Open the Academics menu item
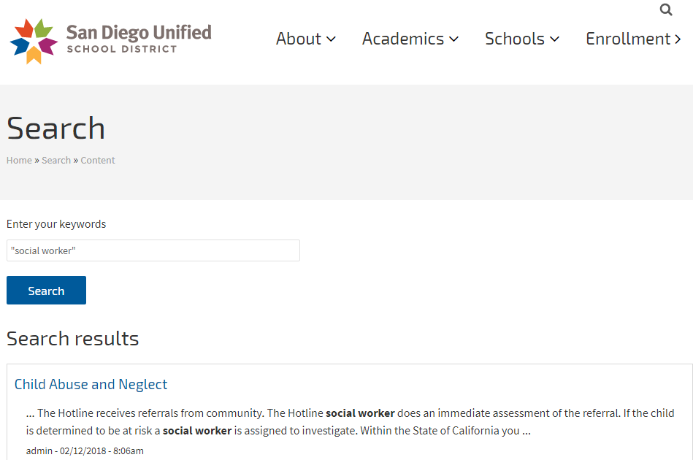Viewport: 693px width, 460px height. coord(403,39)
